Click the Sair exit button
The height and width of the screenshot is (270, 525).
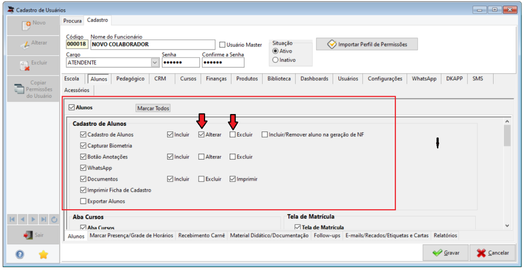click(x=33, y=235)
